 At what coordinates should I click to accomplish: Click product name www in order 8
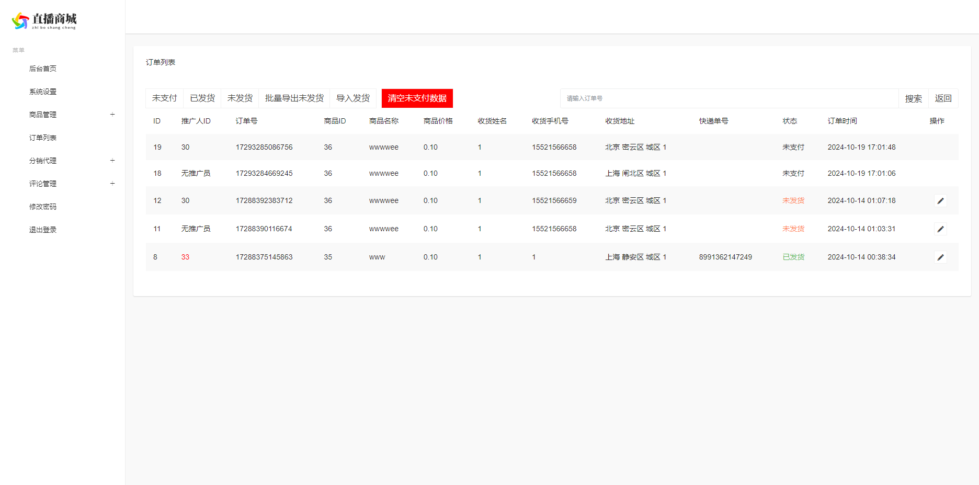(377, 257)
